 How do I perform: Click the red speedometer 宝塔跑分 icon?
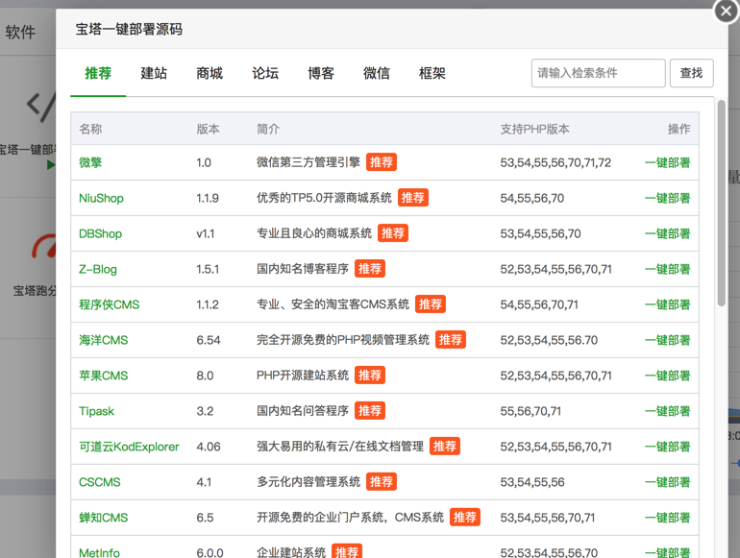point(43,248)
